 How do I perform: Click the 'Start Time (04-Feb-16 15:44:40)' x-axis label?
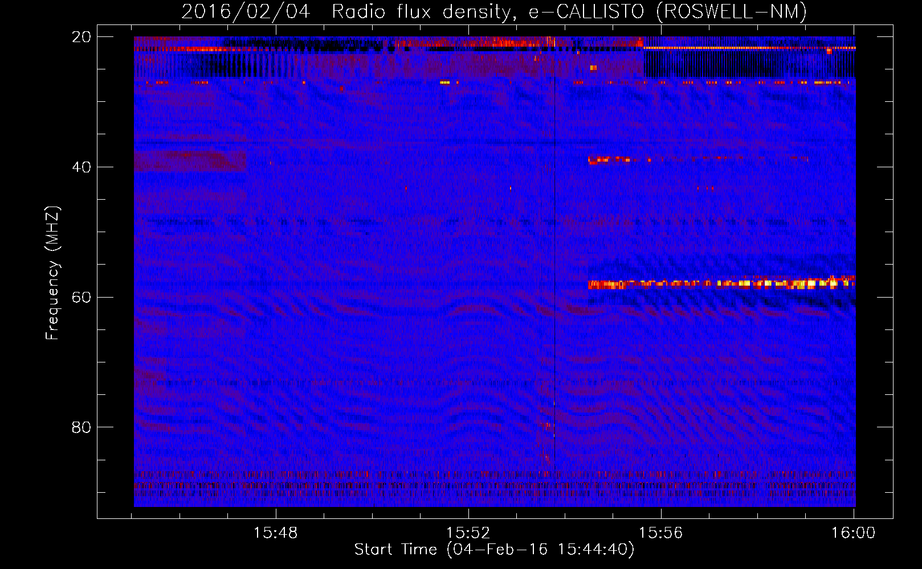click(x=494, y=550)
